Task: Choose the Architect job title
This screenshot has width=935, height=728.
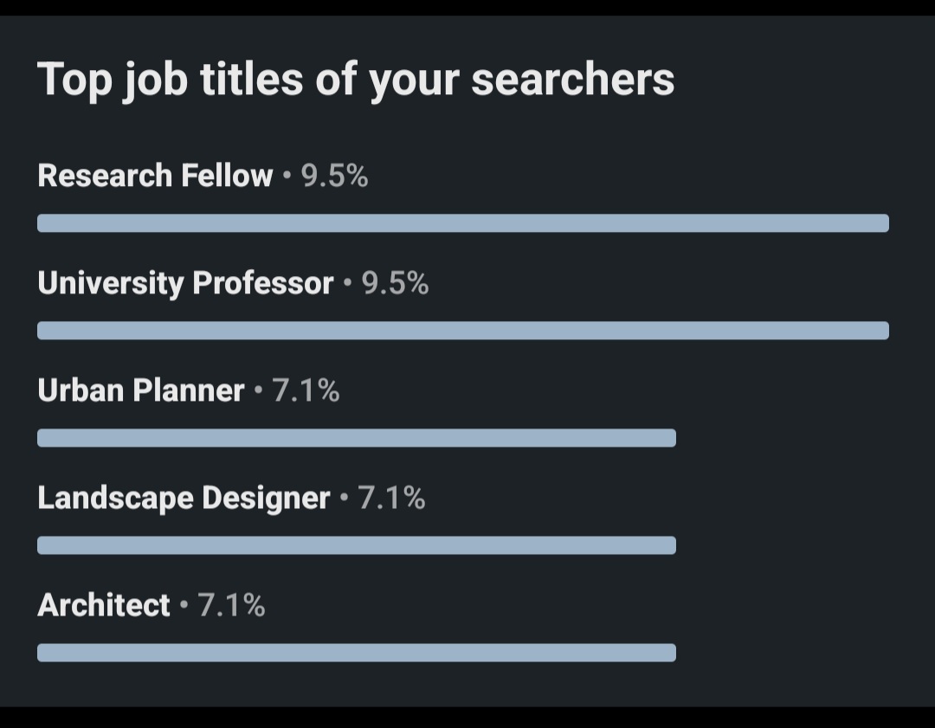Action: tap(104, 605)
